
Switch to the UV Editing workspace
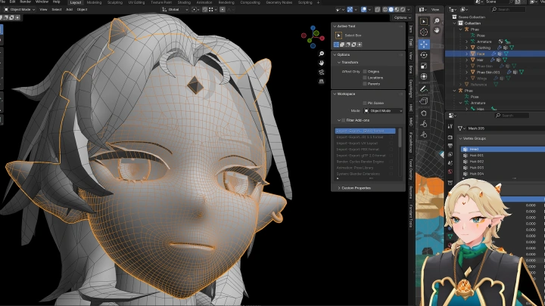coord(136,2)
